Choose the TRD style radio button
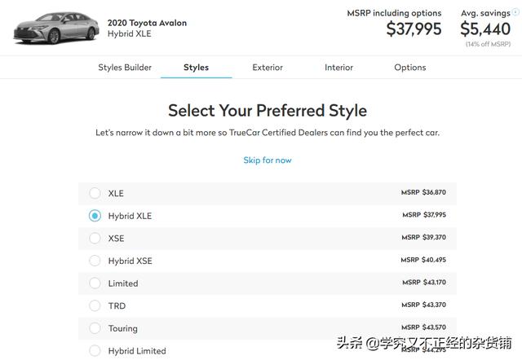This screenshot has height=360, width=522. coord(95,305)
